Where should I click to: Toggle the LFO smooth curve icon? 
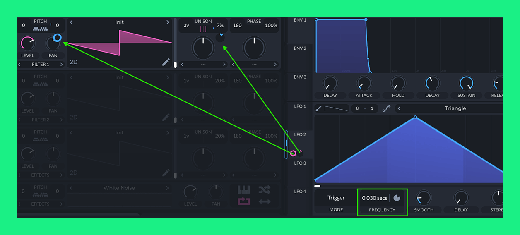pyautogui.click(x=386, y=108)
